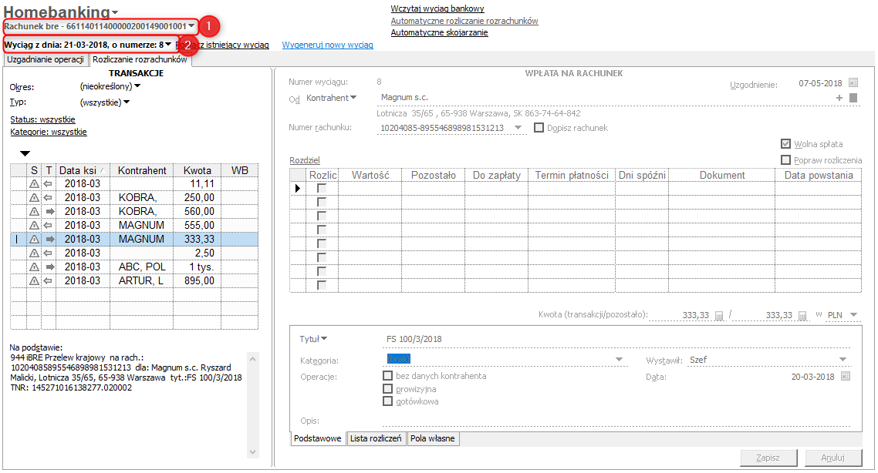This screenshot has width=878, height=473.
Task: Open calculator icon beside transaction amount 333,33
Action: (x=720, y=315)
